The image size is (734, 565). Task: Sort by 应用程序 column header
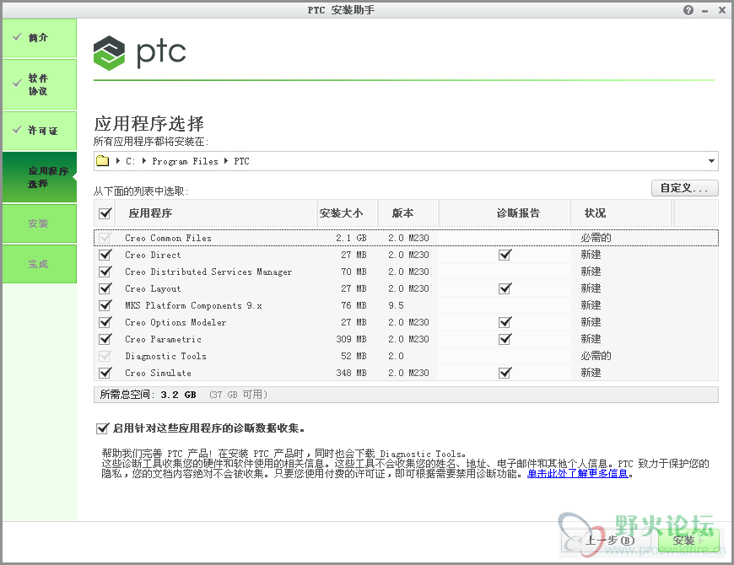coord(216,213)
